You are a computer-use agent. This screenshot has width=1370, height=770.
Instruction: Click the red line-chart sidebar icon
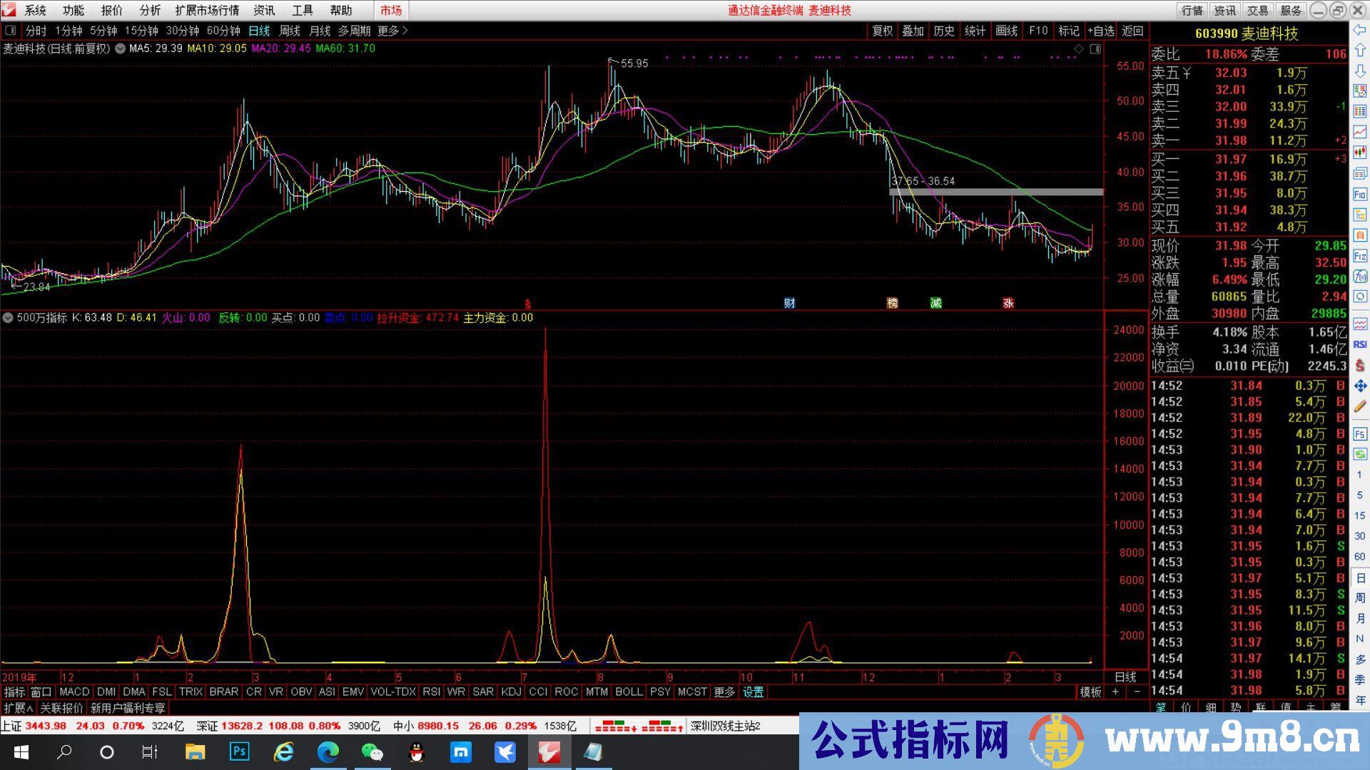click(1360, 133)
